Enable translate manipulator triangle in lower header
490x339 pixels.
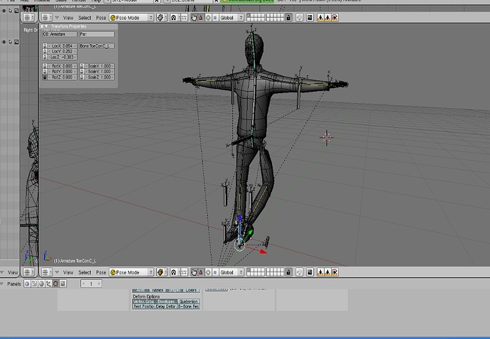pyautogui.click(x=201, y=272)
